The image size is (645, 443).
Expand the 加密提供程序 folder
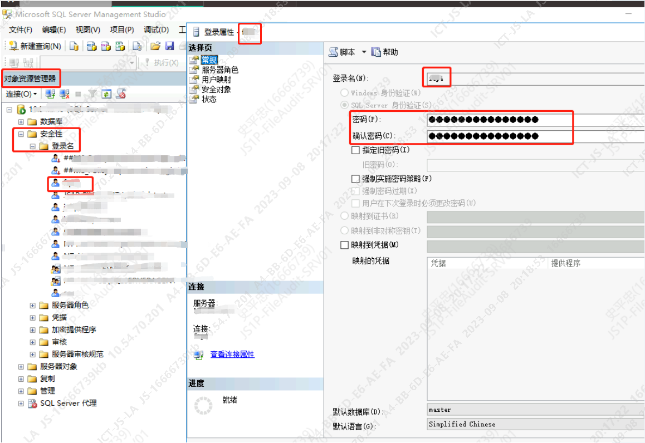pos(32,330)
